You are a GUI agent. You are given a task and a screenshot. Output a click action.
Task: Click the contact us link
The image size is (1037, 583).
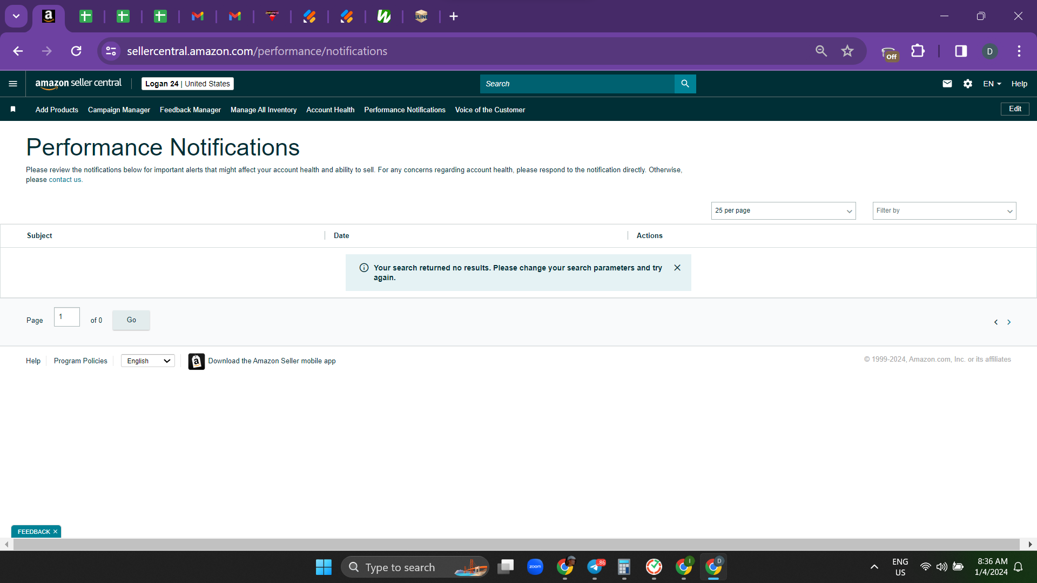[65, 180]
